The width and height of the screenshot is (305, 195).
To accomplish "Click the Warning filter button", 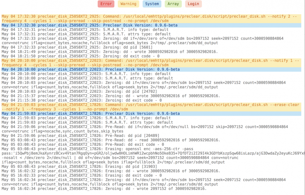I will 128,4.
